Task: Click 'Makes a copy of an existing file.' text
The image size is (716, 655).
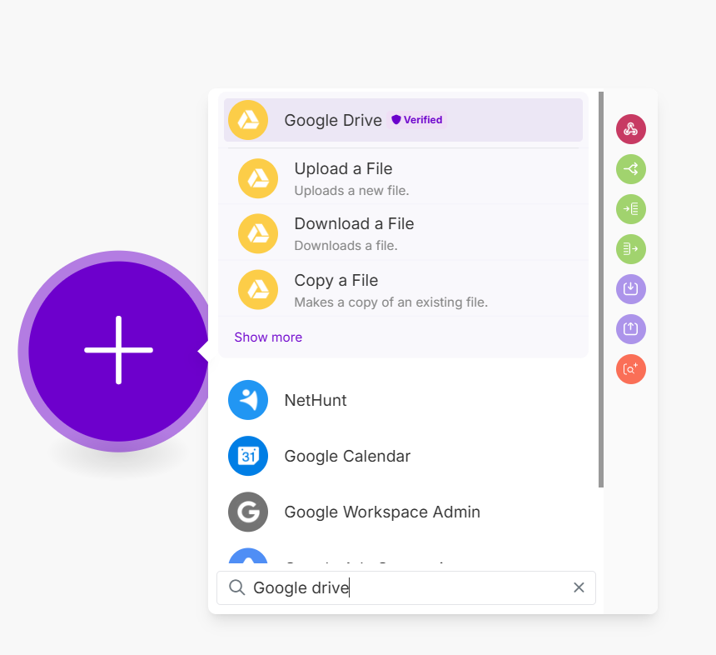Action: tap(390, 302)
